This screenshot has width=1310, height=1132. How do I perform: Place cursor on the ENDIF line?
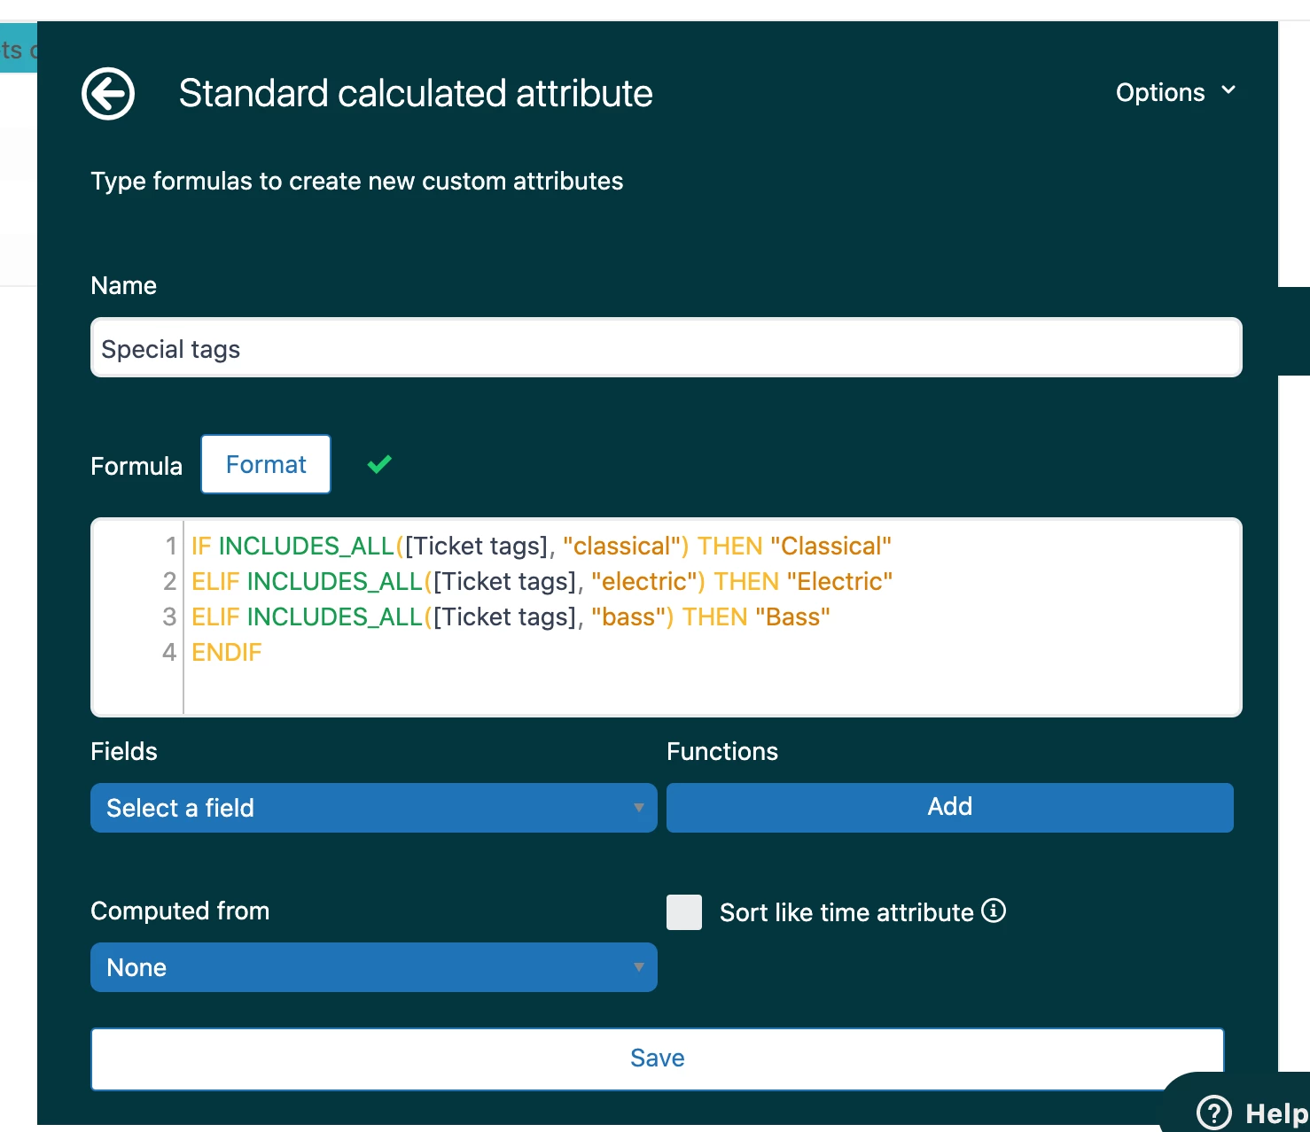point(227,653)
